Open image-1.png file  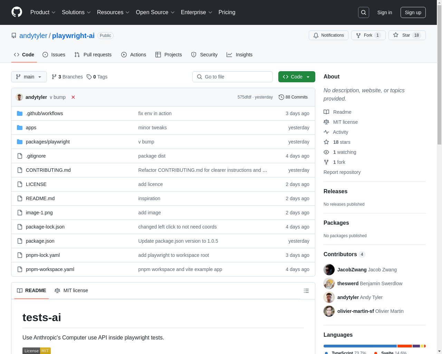click(x=39, y=213)
